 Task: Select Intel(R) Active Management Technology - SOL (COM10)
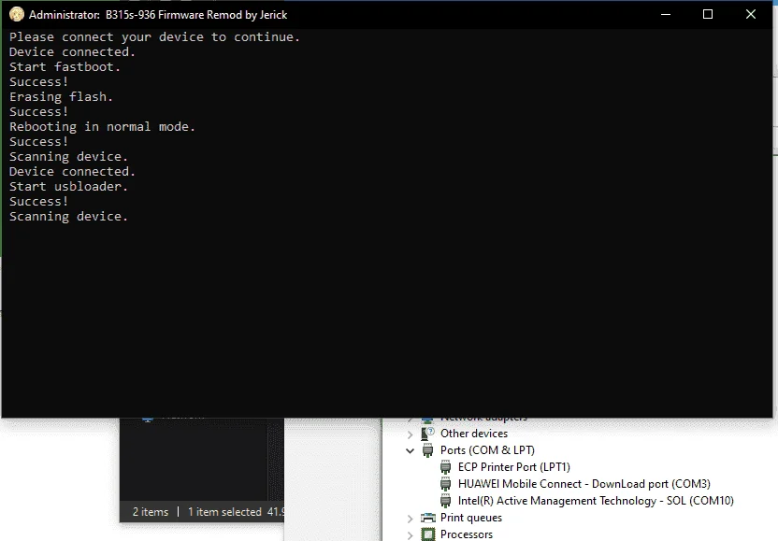pos(596,501)
